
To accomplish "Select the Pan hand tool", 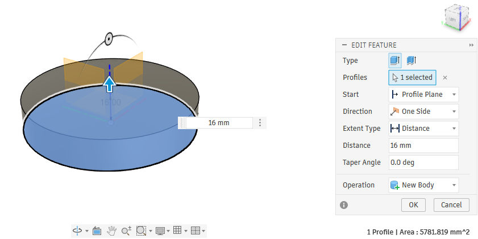I will pyautogui.click(x=112, y=231).
